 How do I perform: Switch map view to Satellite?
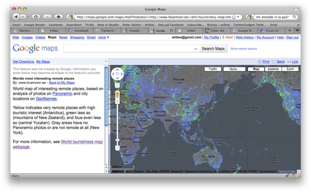click(x=273, y=69)
